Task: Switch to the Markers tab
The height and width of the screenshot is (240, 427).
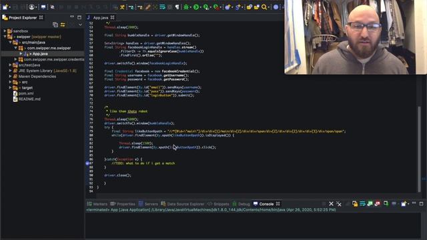Action: [x=97, y=204]
